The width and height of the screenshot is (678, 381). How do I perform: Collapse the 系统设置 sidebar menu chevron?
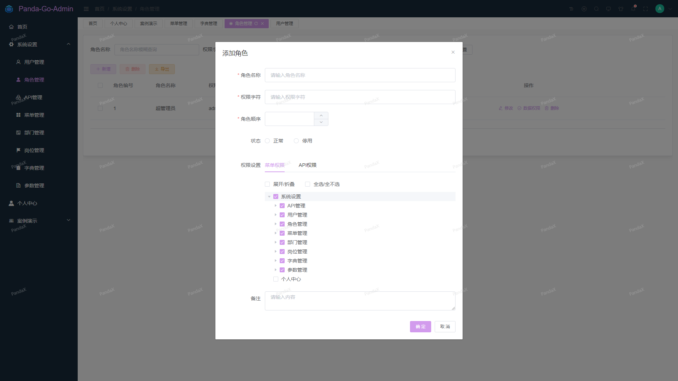(69, 44)
